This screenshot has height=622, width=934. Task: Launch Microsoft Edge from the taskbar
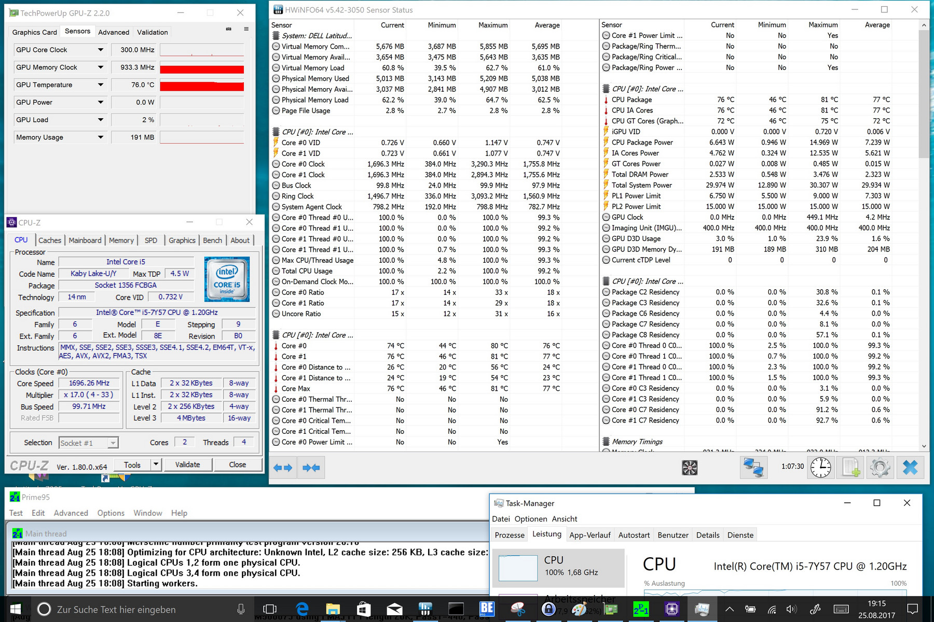pos(302,609)
